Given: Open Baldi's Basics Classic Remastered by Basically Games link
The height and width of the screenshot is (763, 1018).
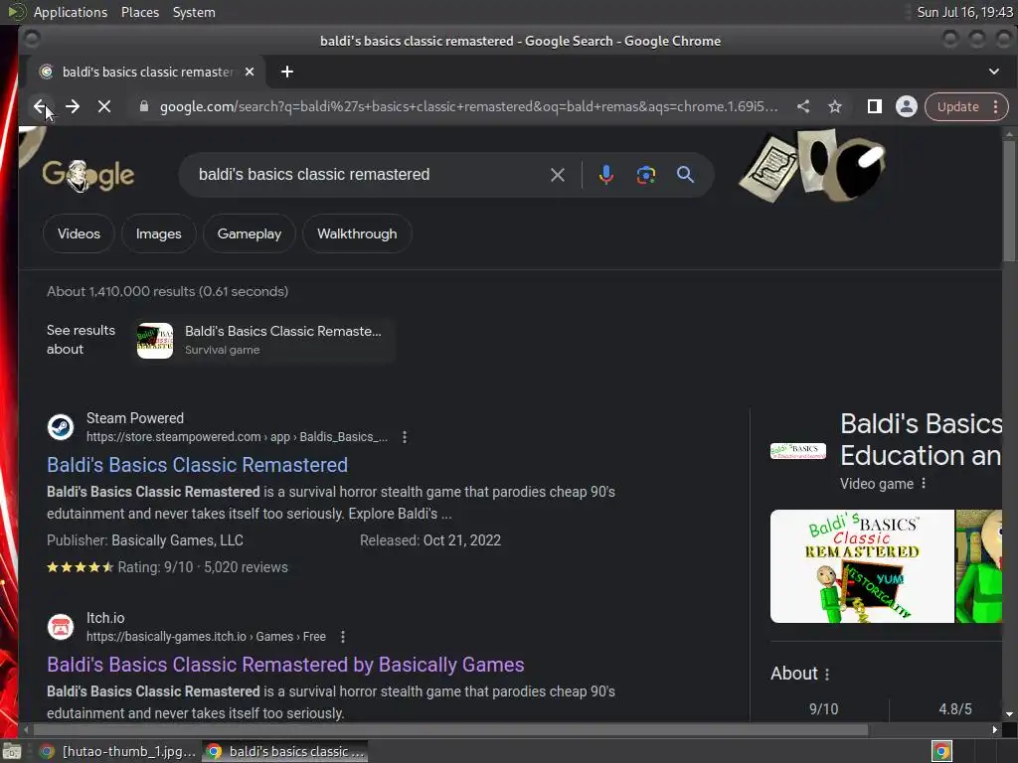Looking at the screenshot, I should point(285,665).
